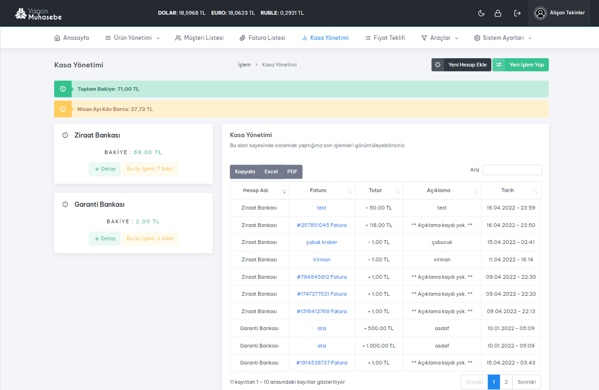Export the table with Excel button

tap(271, 172)
